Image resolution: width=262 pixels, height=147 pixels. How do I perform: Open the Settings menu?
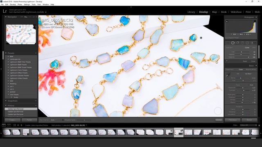coord(27,4)
